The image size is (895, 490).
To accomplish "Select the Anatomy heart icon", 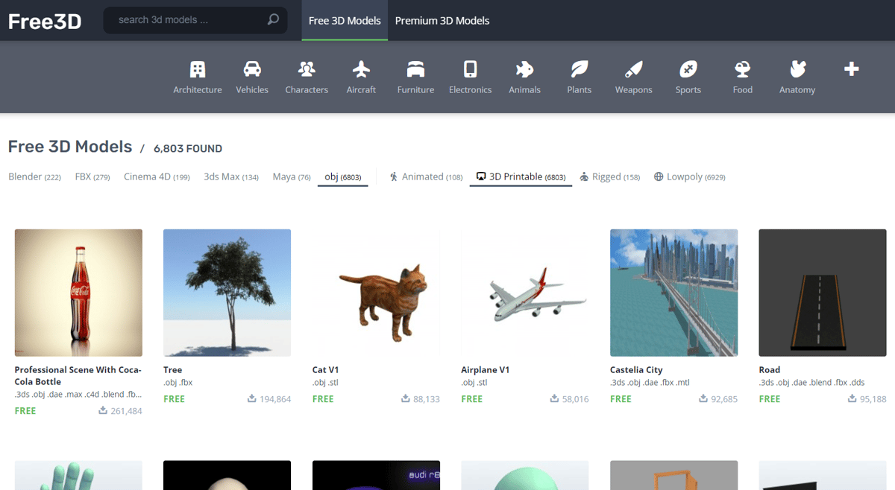I will [x=797, y=69].
